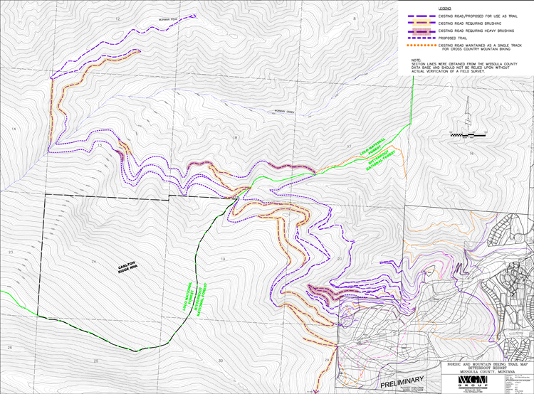
Task: Click the 'heavy brushing' red hatched legend symbol
Action: (x=422, y=31)
